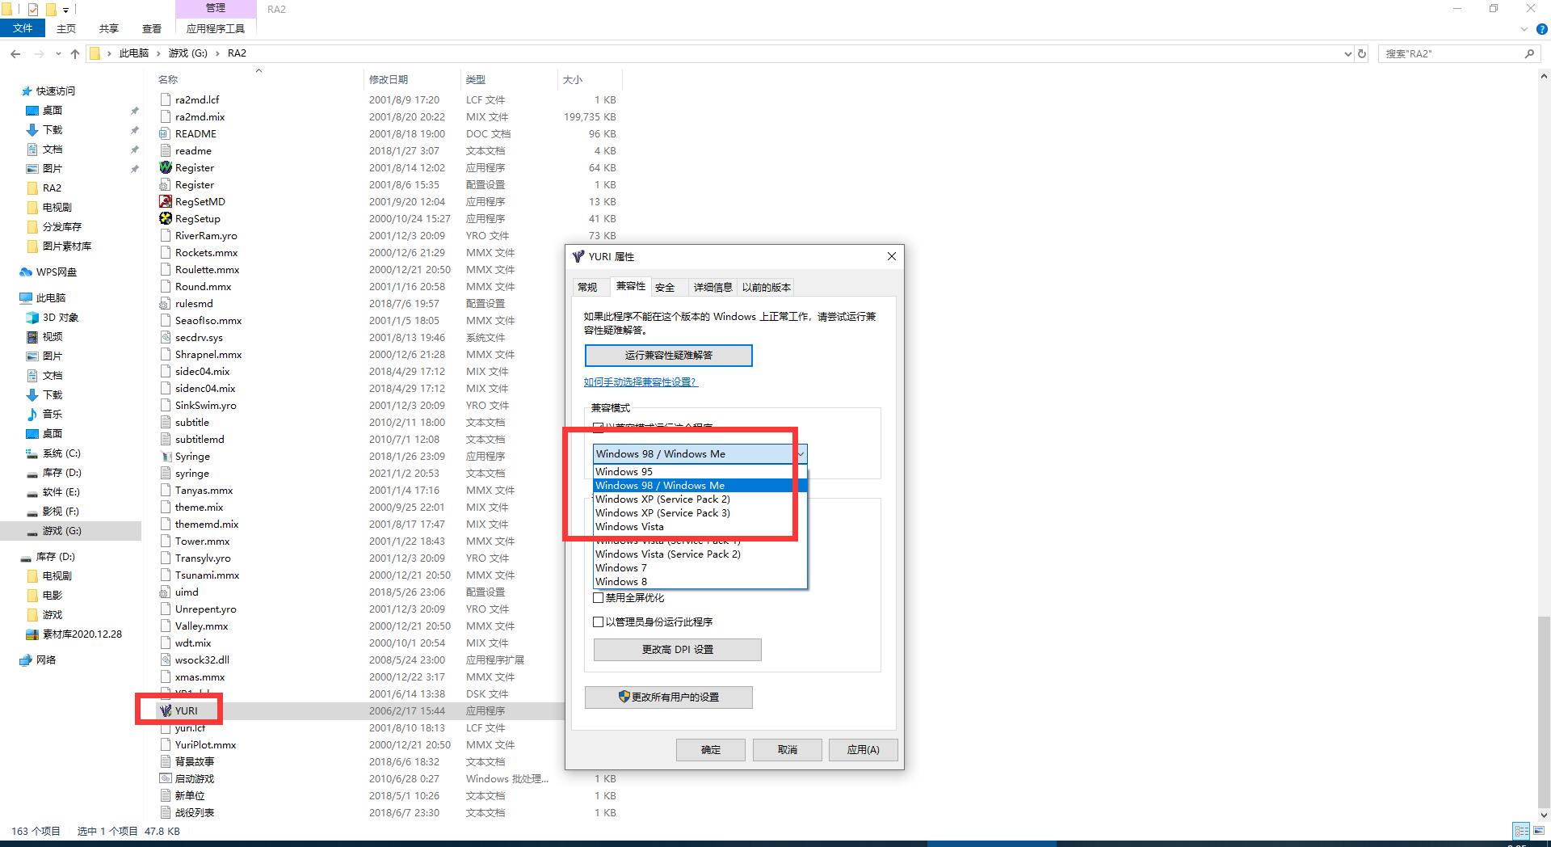Screen dimensions: 1551x847
Task: Enable 以兼容模式运行这个程序
Action: point(599,428)
